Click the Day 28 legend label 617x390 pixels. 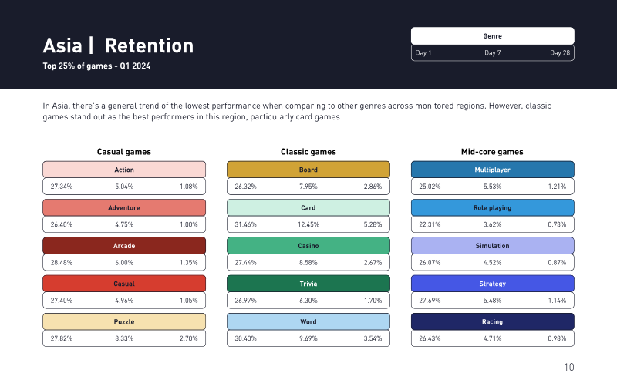click(x=560, y=53)
